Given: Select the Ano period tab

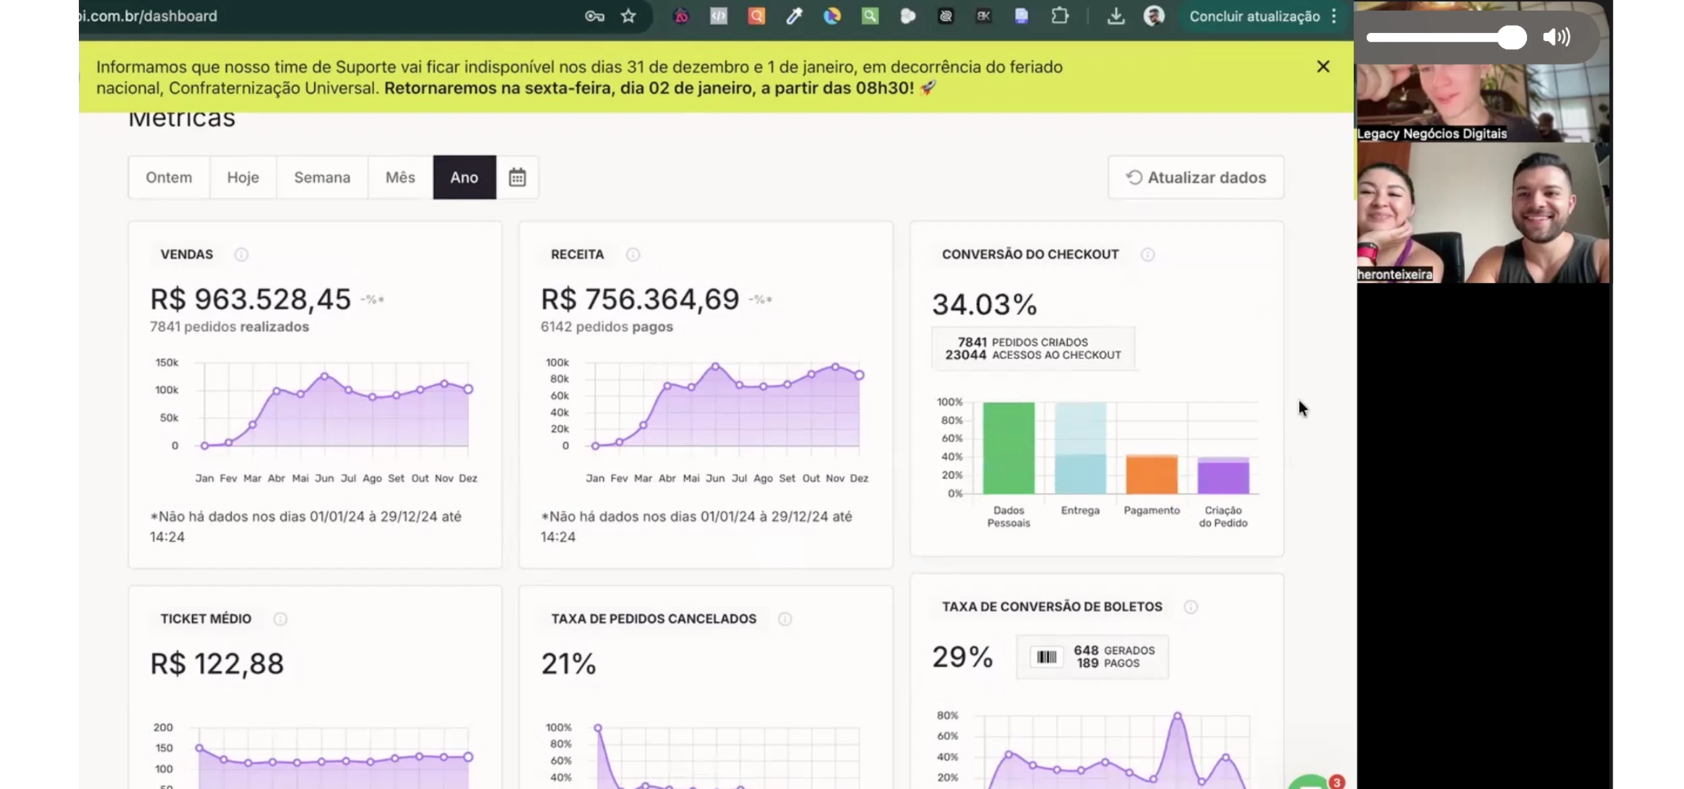Looking at the screenshot, I should click(x=464, y=177).
